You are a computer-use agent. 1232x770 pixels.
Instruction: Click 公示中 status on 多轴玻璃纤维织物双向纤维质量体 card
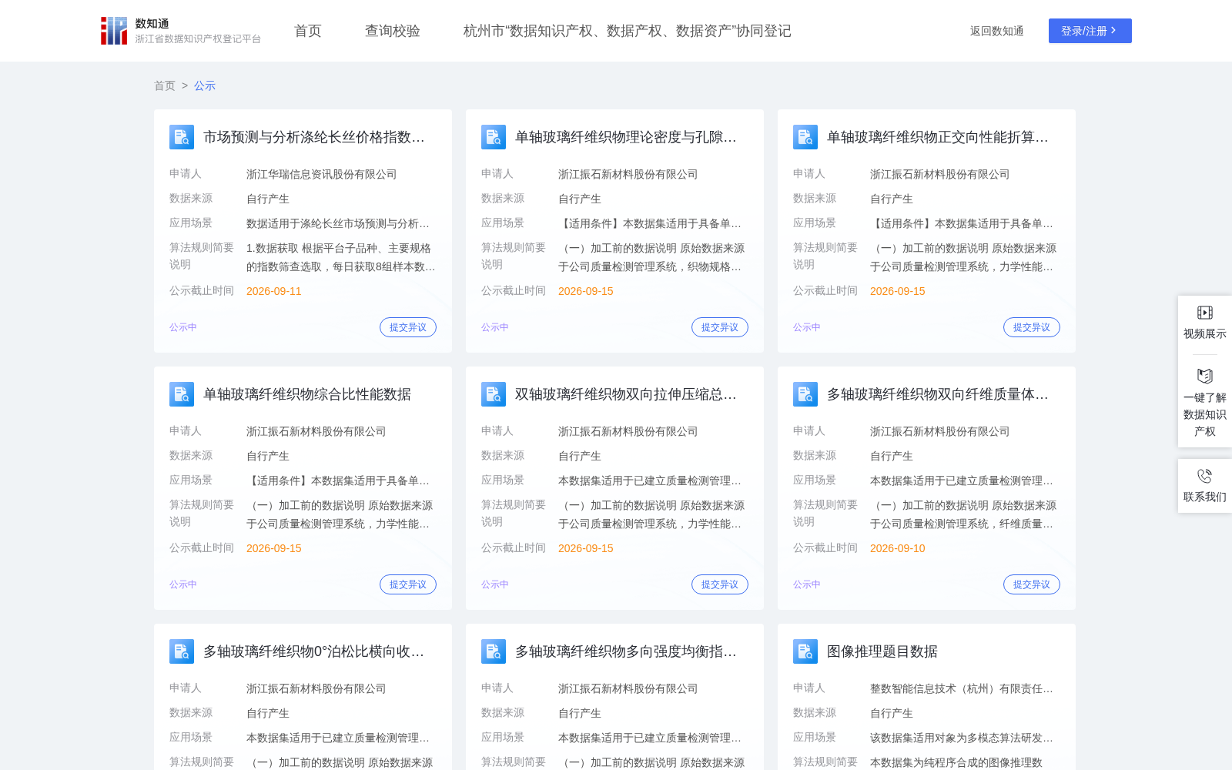[807, 584]
